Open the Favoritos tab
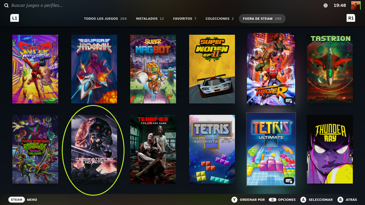Screen dimensions: 365x205 [184, 19]
